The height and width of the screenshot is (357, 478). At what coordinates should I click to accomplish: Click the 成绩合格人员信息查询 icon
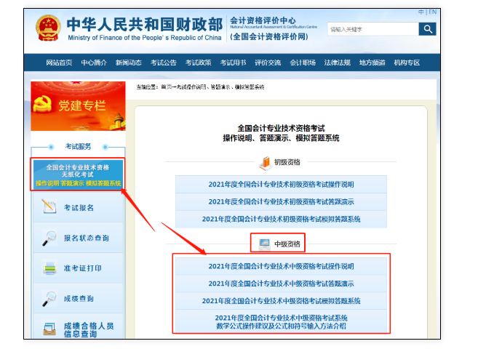pyautogui.click(x=49, y=329)
